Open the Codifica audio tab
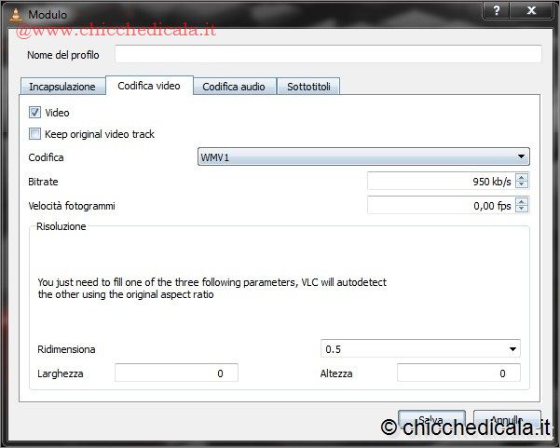The height and width of the screenshot is (448, 560). coord(234,87)
